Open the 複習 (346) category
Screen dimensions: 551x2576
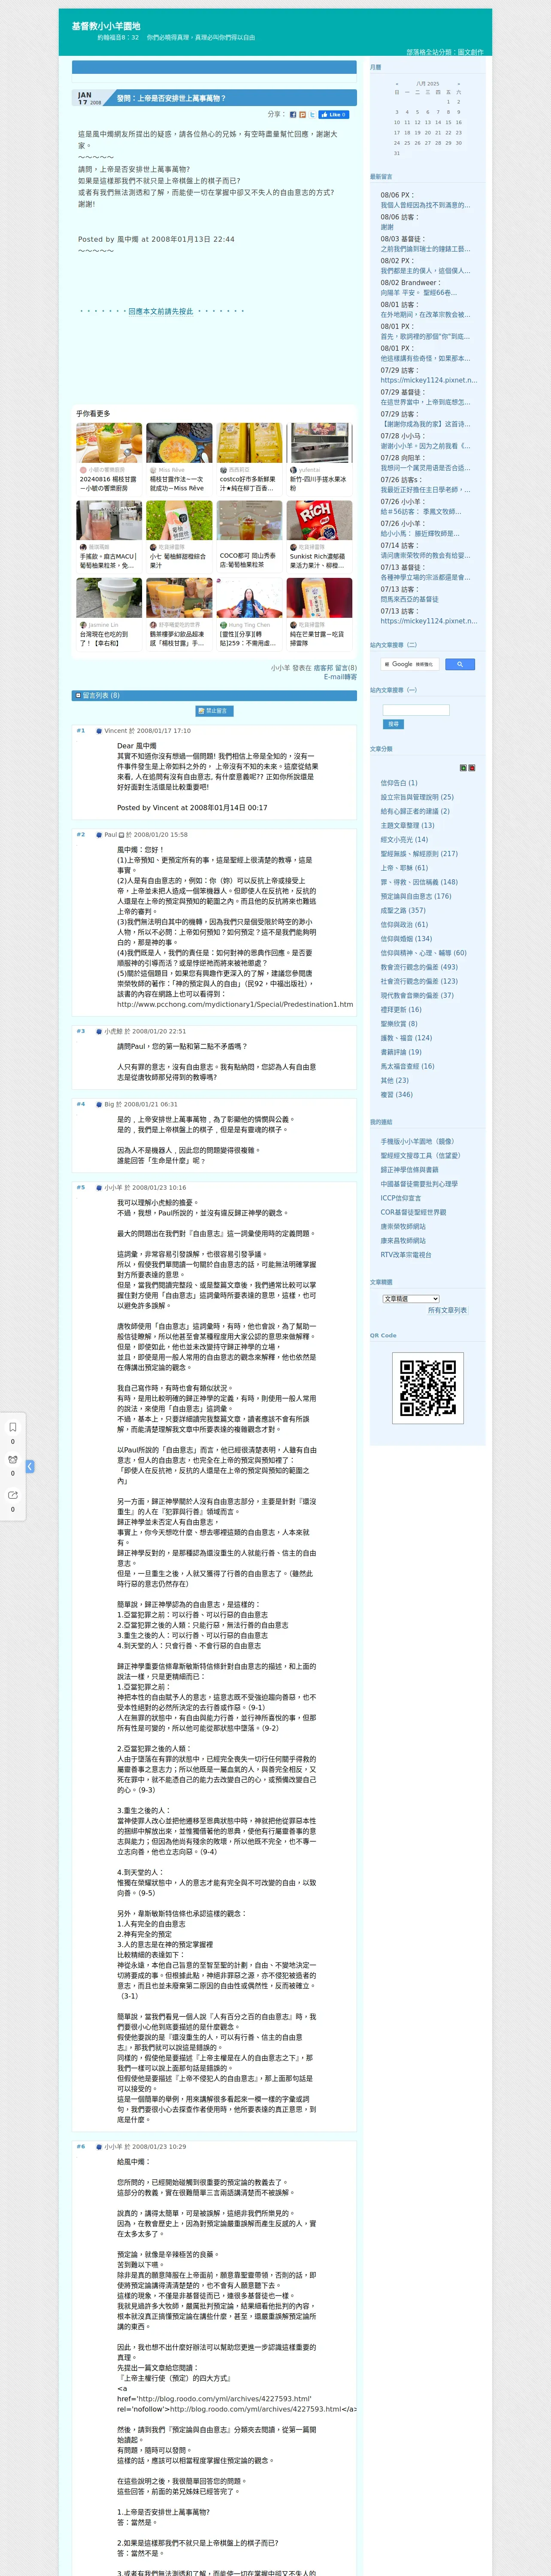pyautogui.click(x=396, y=1095)
